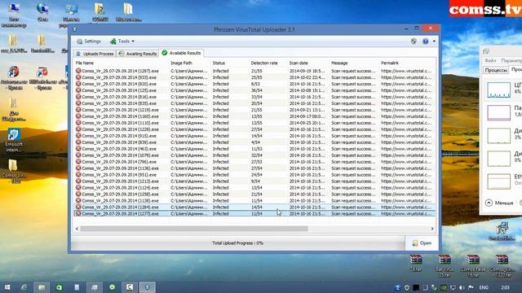The image size is (522, 293).
Task: Click the red X icon beside (835).exe
Action: pyautogui.click(x=78, y=103)
